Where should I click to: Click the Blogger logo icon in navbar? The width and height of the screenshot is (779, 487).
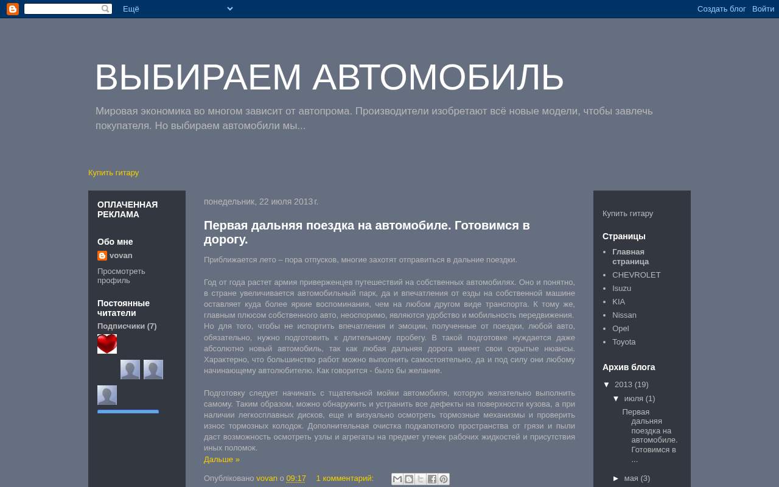pyautogui.click(x=13, y=9)
